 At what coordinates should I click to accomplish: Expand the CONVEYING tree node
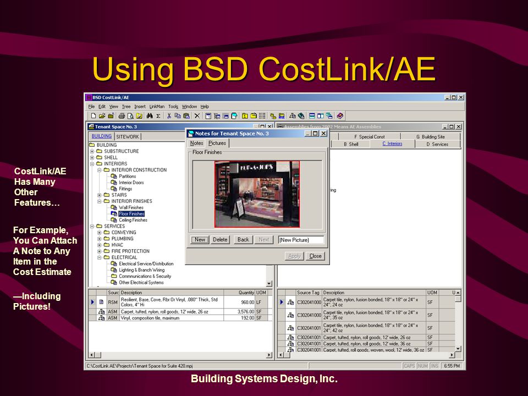pyautogui.click(x=100, y=232)
